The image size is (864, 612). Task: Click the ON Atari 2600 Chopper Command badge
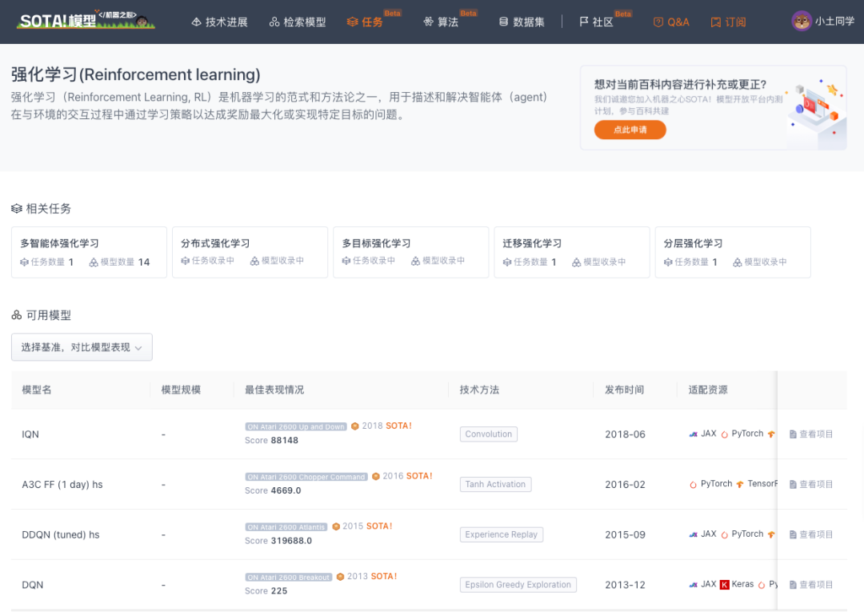pyautogui.click(x=306, y=477)
